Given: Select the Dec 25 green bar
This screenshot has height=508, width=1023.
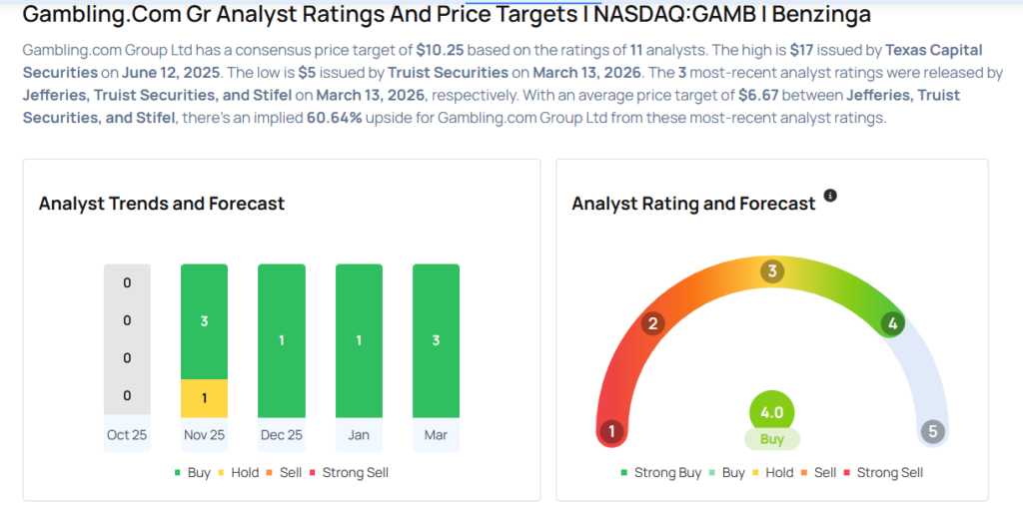Looking at the screenshot, I should (281, 340).
